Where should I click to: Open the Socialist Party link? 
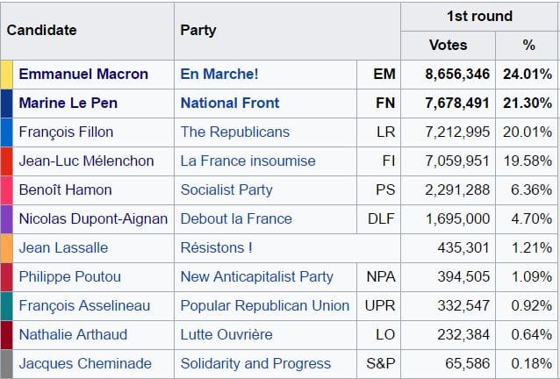[226, 189]
